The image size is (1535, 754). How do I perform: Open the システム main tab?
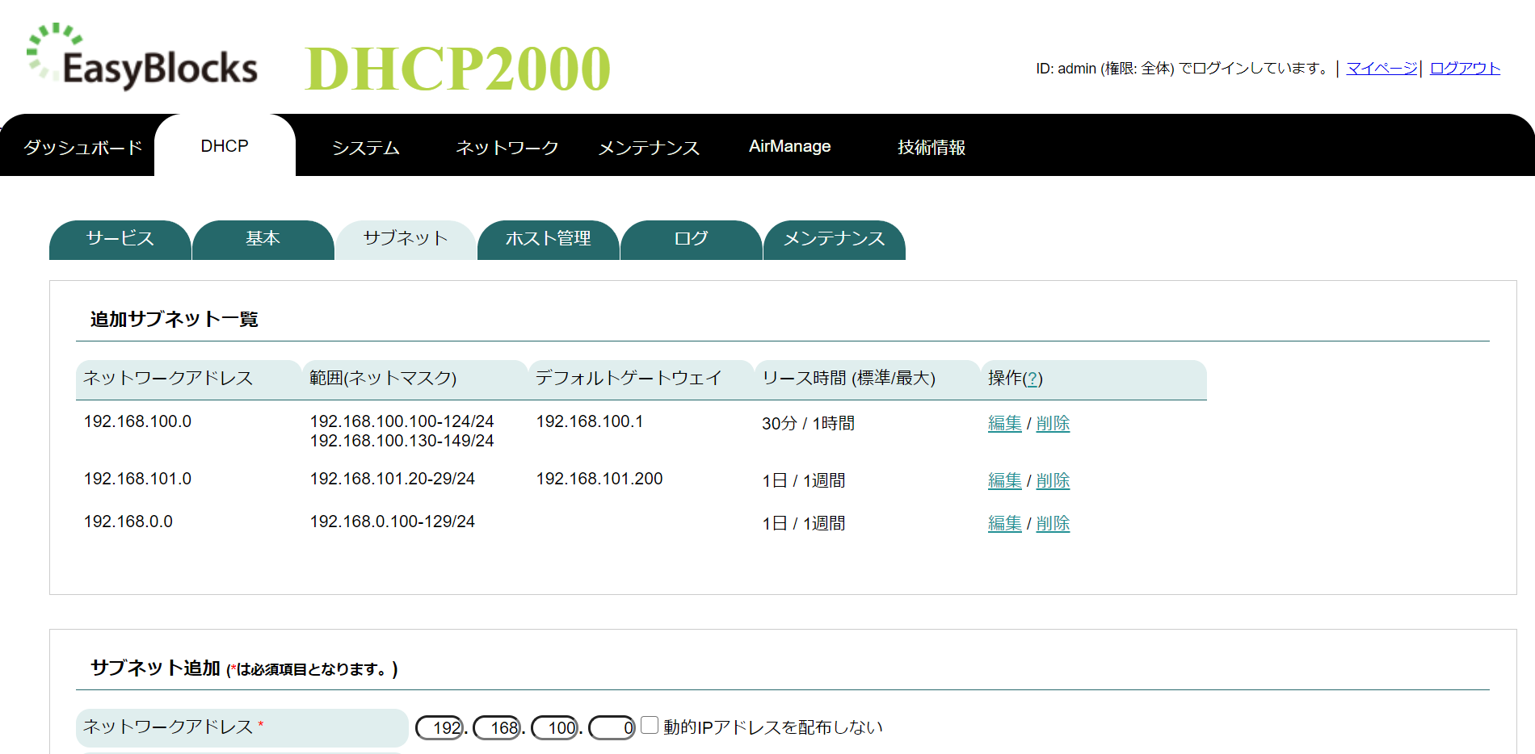366,147
